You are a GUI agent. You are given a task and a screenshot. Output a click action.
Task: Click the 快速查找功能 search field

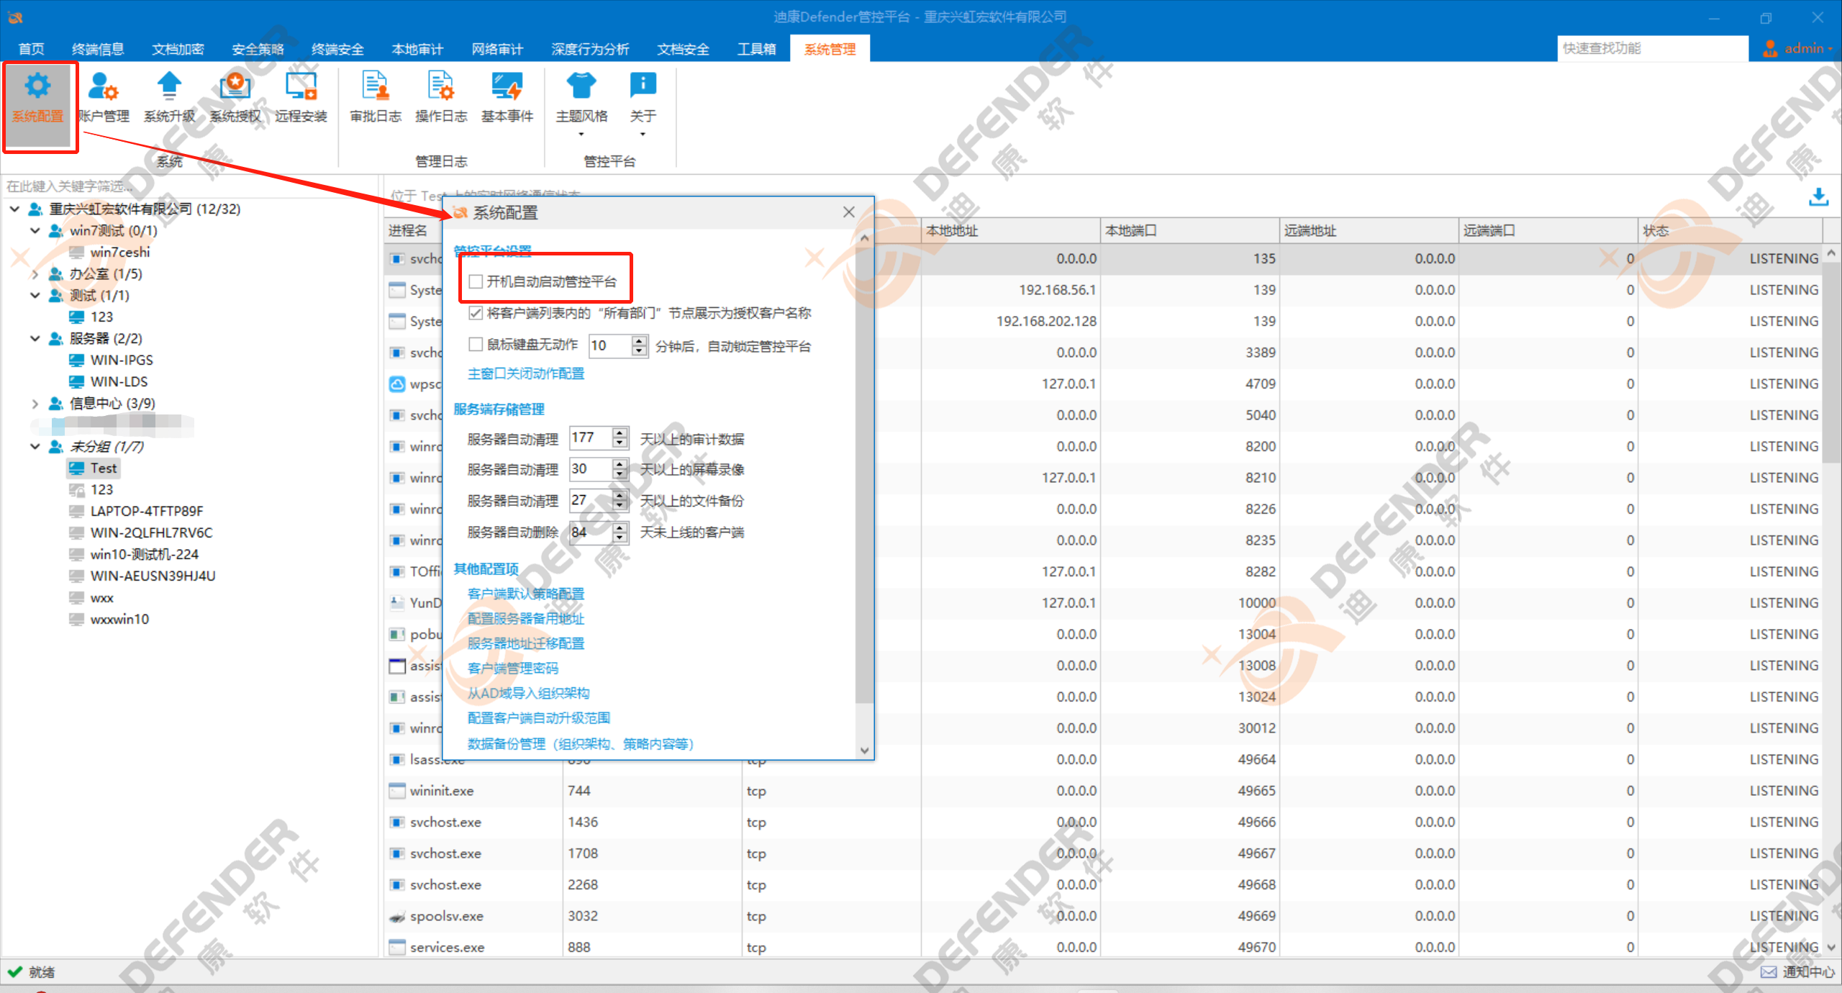click(x=1651, y=48)
